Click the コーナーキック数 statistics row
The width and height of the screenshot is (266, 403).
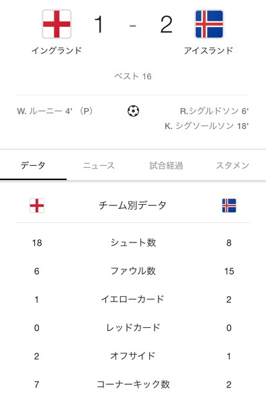click(133, 384)
